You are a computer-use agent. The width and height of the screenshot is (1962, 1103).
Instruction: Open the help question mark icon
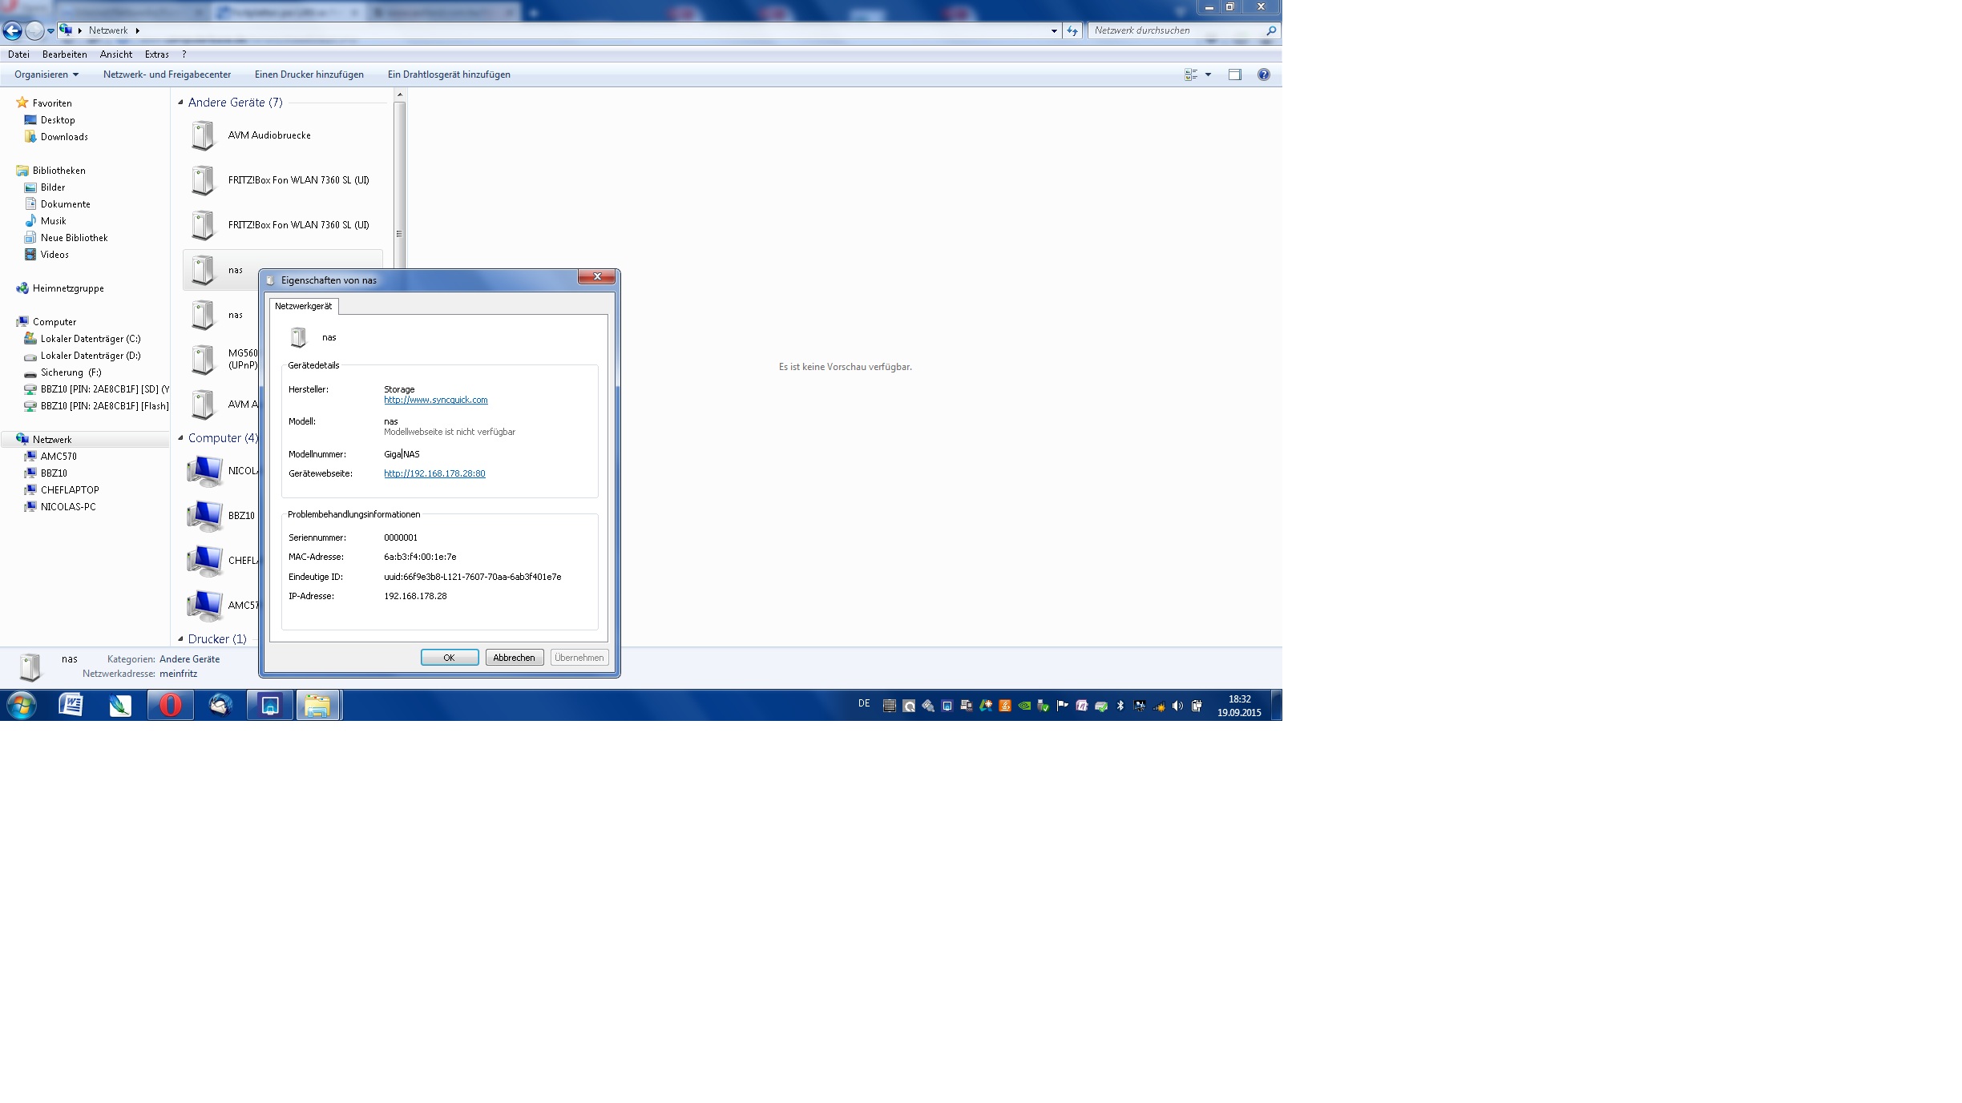[1263, 74]
